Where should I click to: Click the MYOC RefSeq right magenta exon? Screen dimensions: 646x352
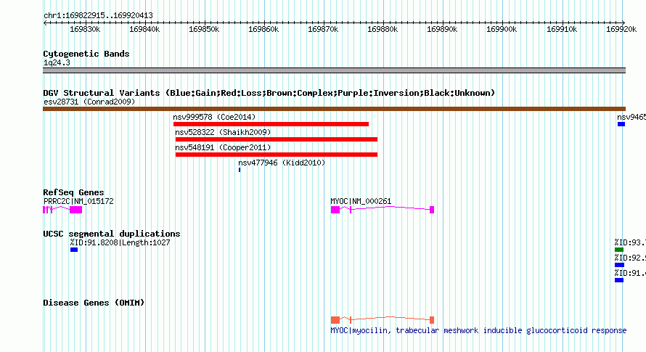point(432,210)
